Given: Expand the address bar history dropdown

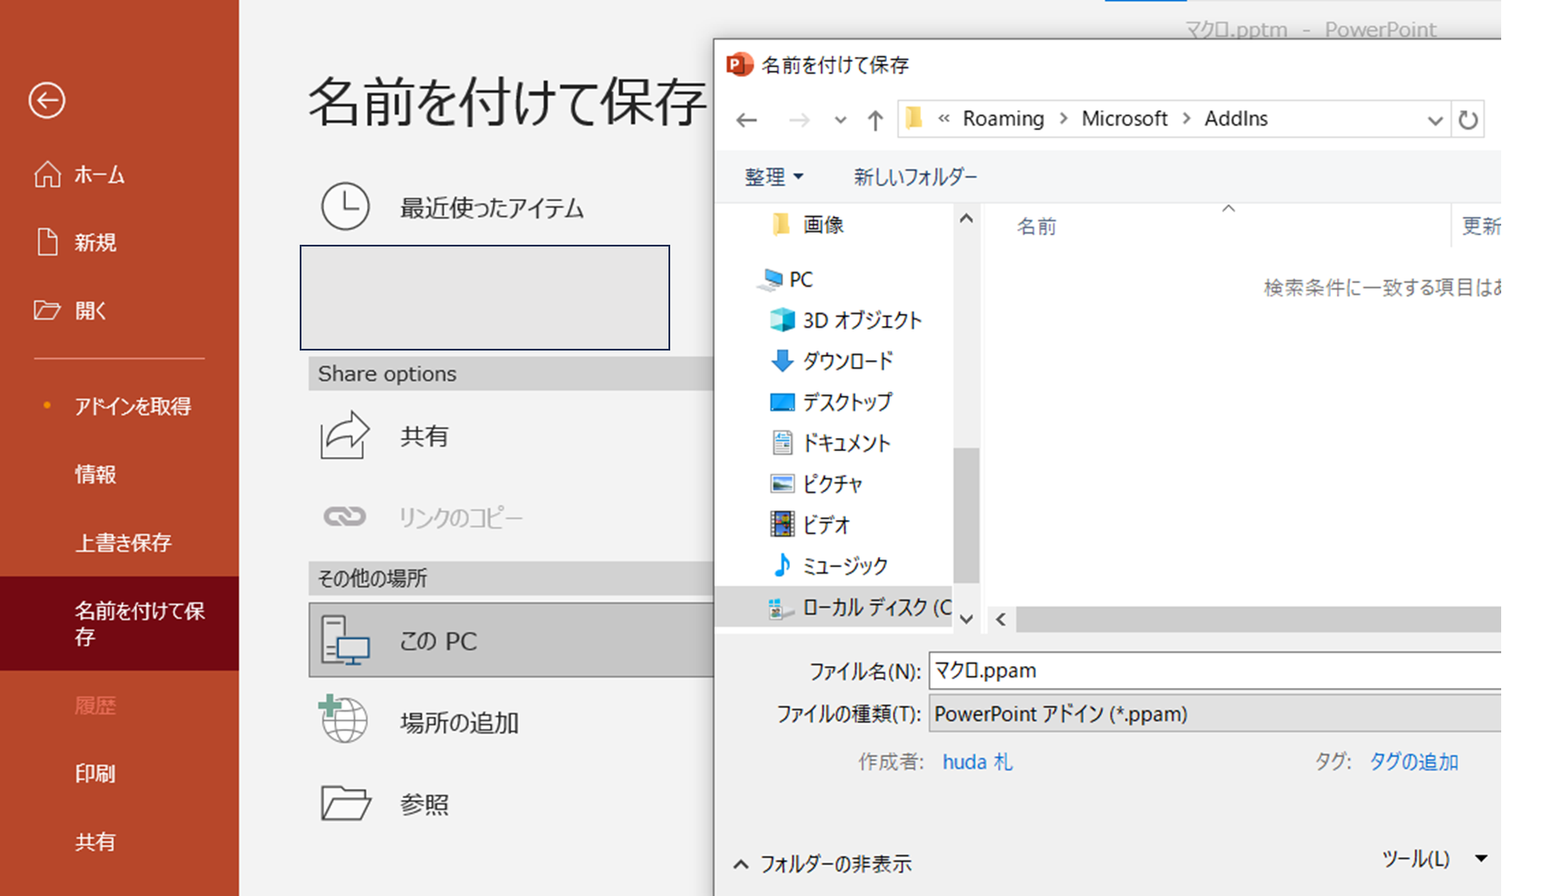Looking at the screenshot, I should (x=1435, y=120).
